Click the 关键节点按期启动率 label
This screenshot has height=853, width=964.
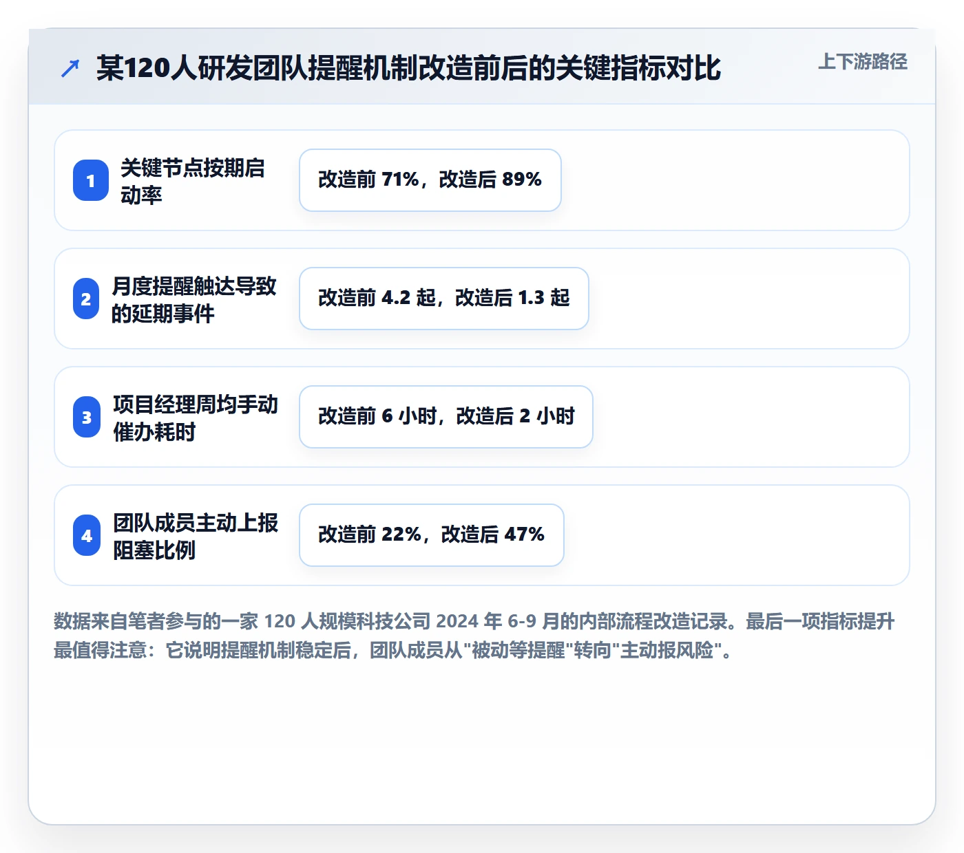[x=193, y=181]
